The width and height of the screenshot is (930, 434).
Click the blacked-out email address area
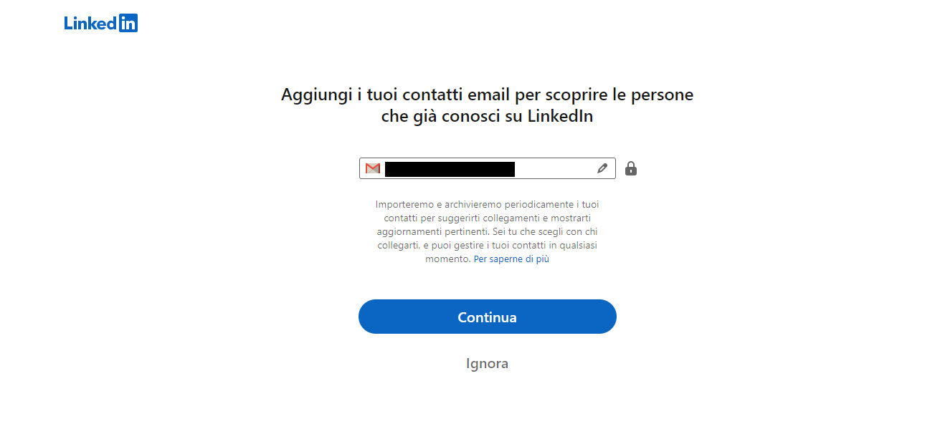click(452, 169)
